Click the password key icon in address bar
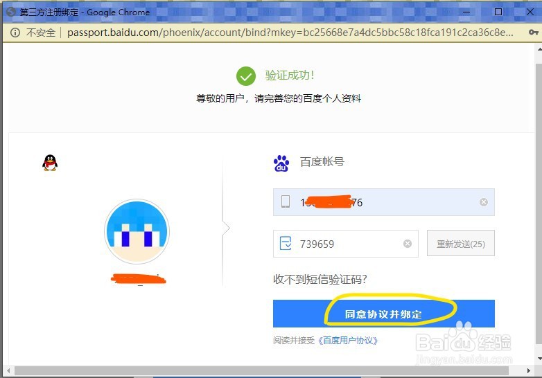 point(534,32)
